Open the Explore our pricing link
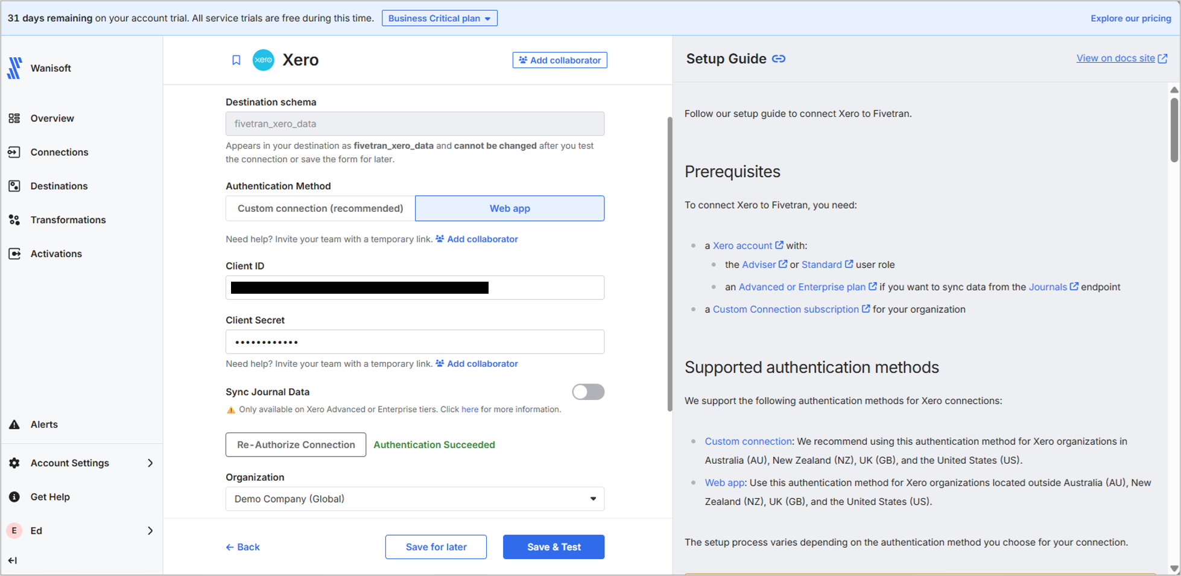This screenshot has height=576, width=1181. point(1131,18)
